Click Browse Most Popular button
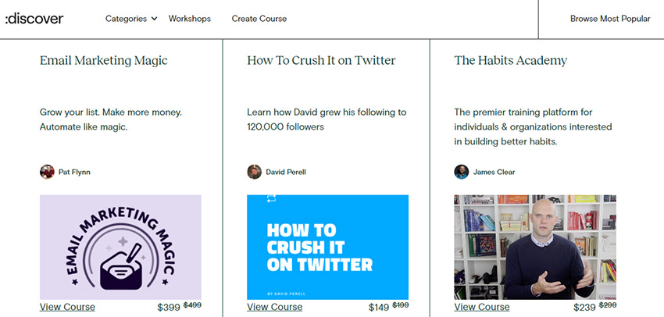The width and height of the screenshot is (664, 317). (610, 19)
